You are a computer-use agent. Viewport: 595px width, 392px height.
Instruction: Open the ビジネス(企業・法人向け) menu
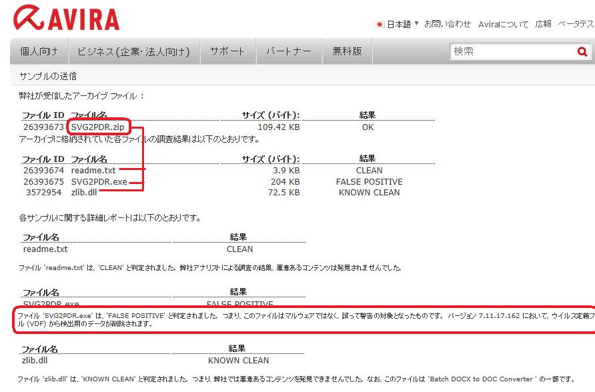pos(134,51)
